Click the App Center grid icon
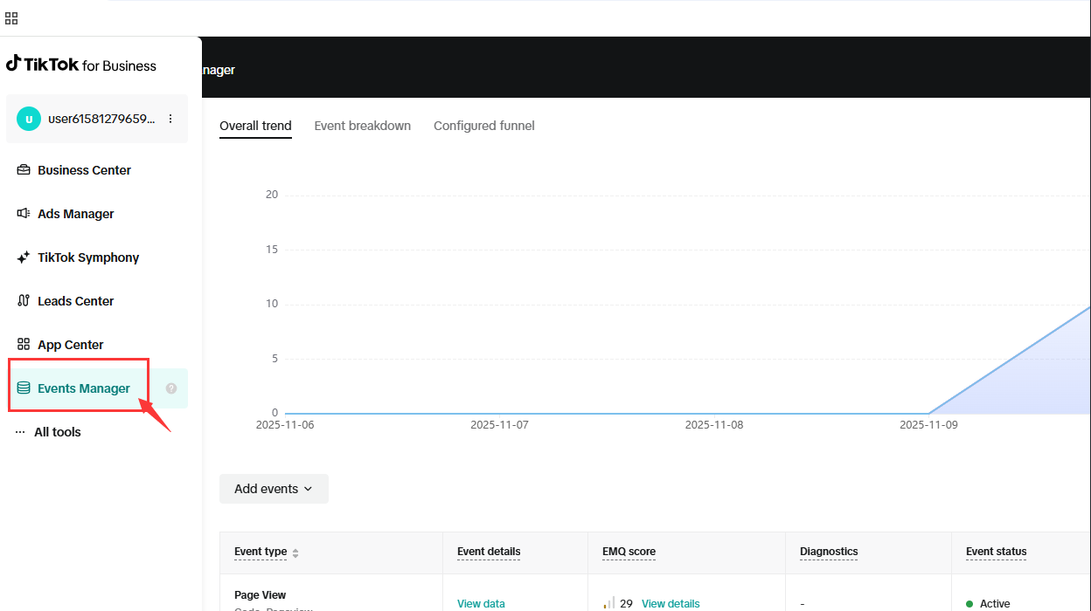Image resolution: width=1091 pixels, height=611 pixels. tap(24, 345)
